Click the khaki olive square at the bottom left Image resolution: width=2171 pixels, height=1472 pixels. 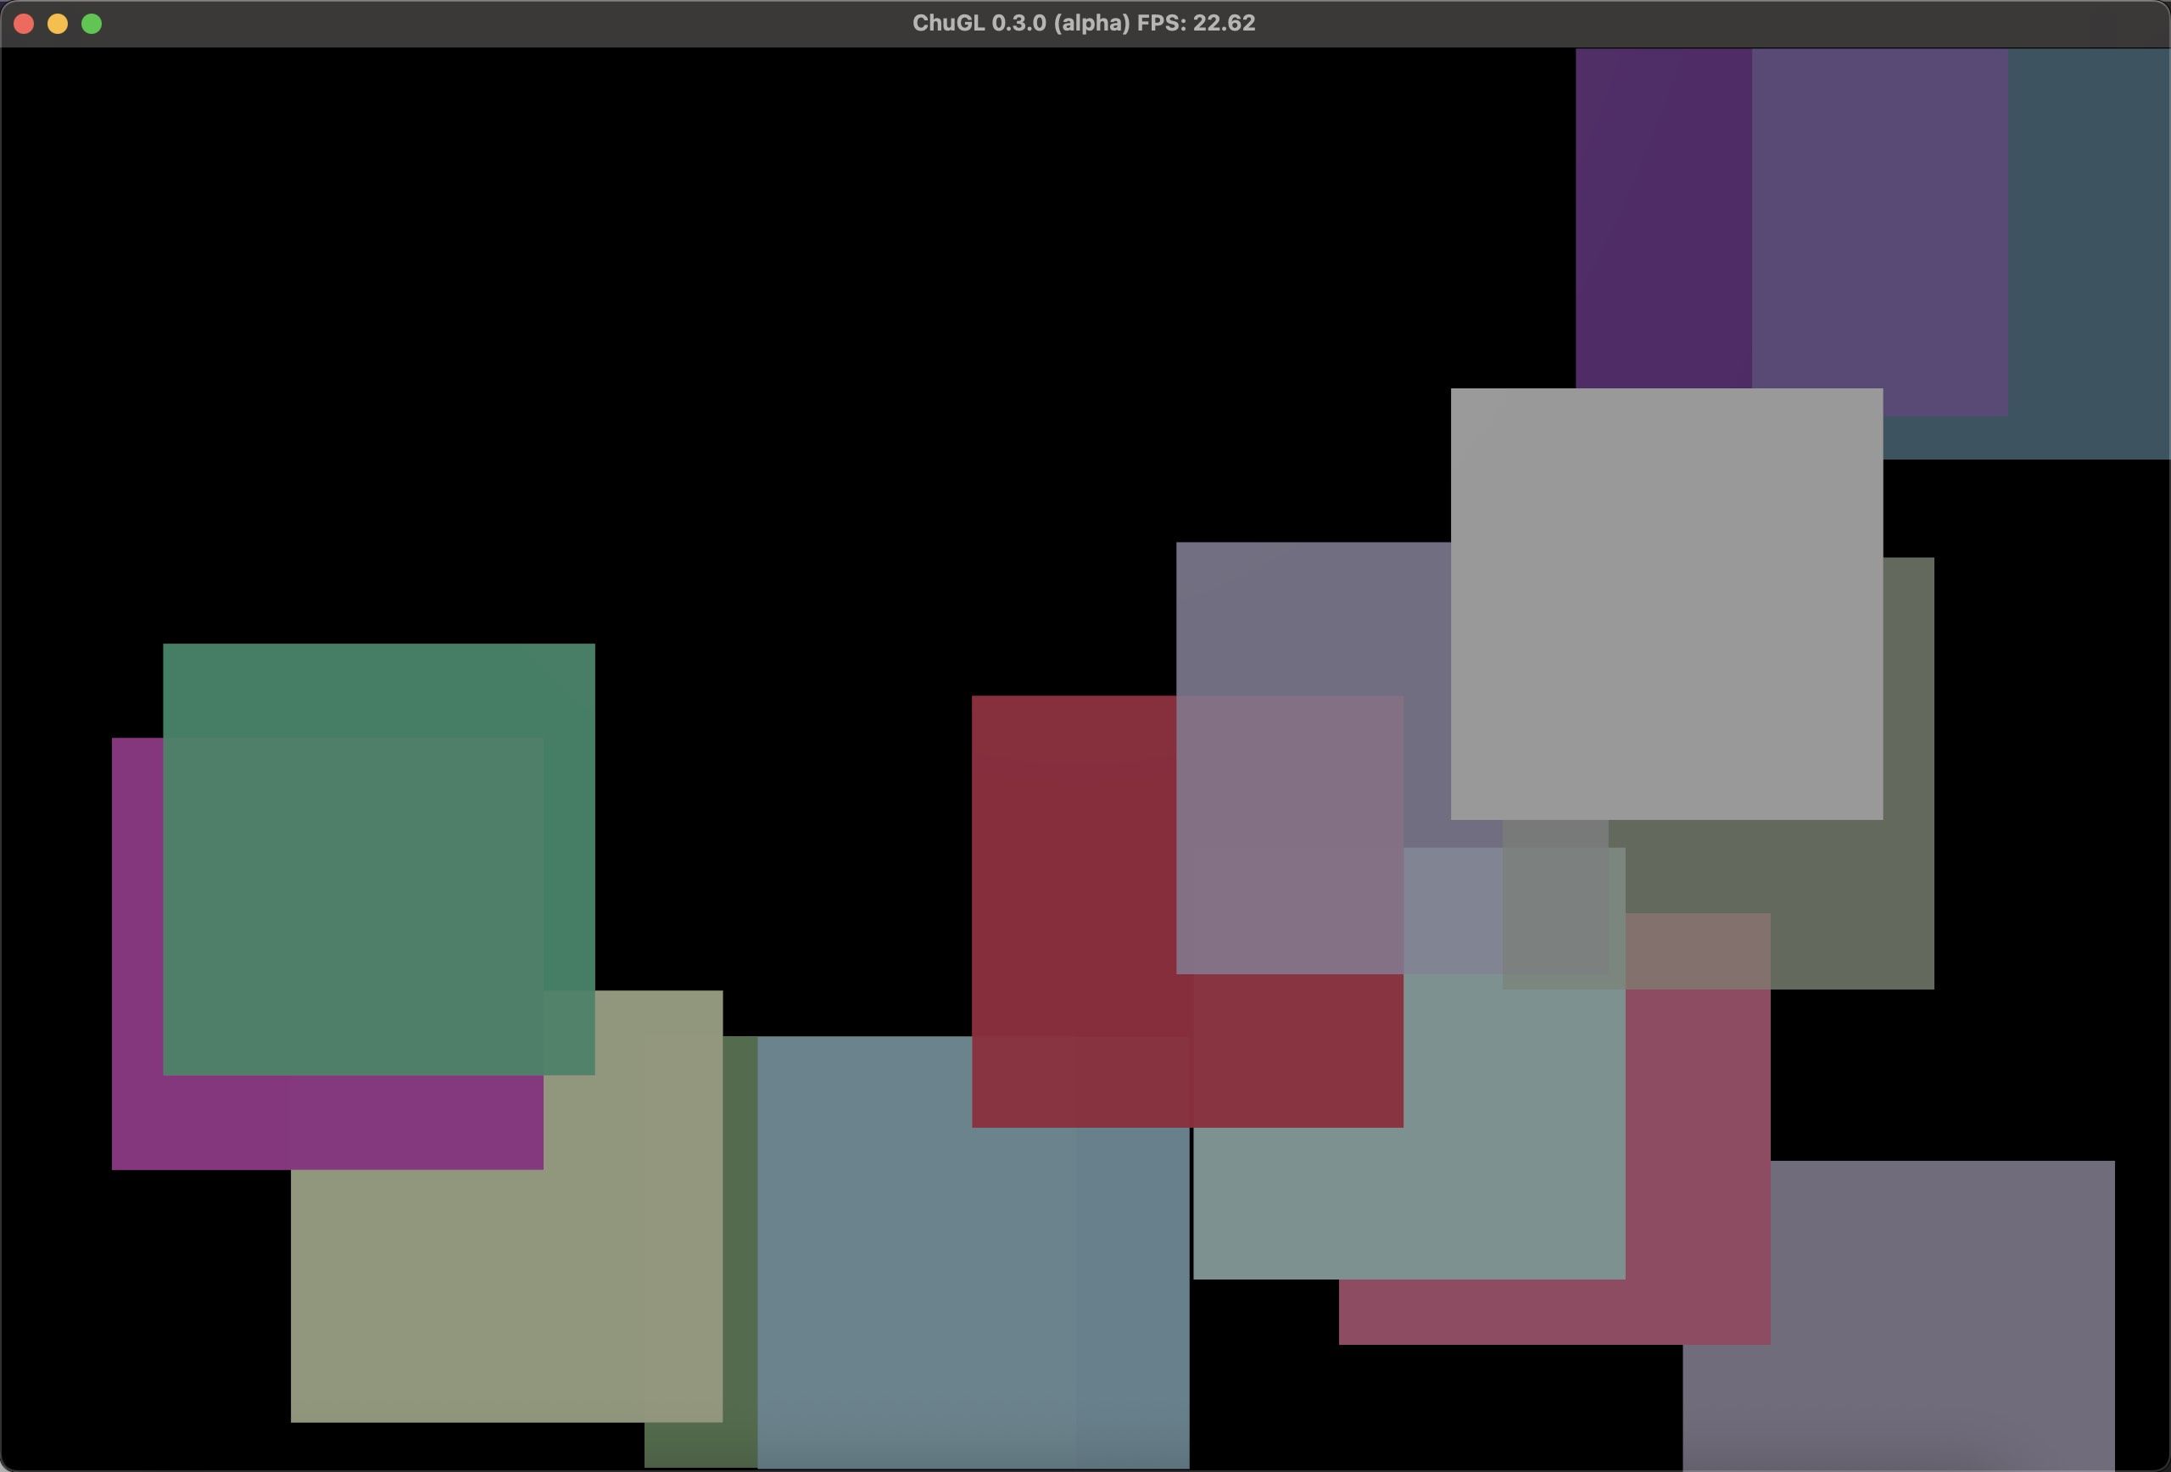coord(506,1206)
